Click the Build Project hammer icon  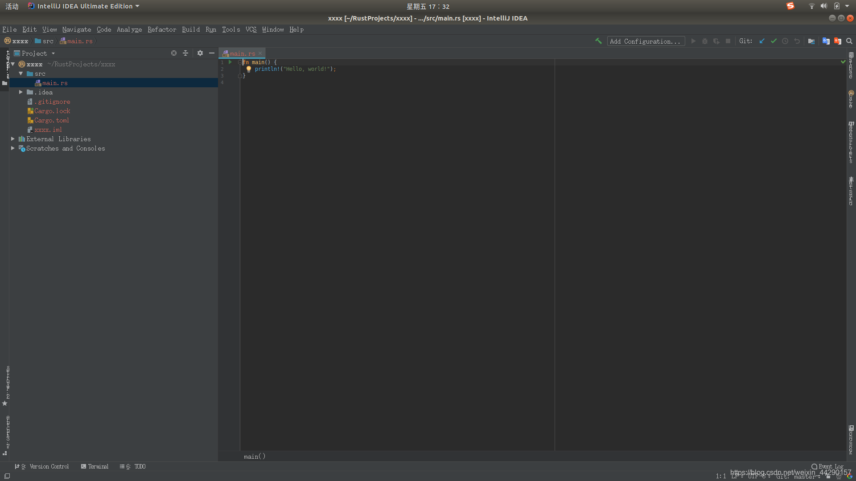tap(598, 41)
